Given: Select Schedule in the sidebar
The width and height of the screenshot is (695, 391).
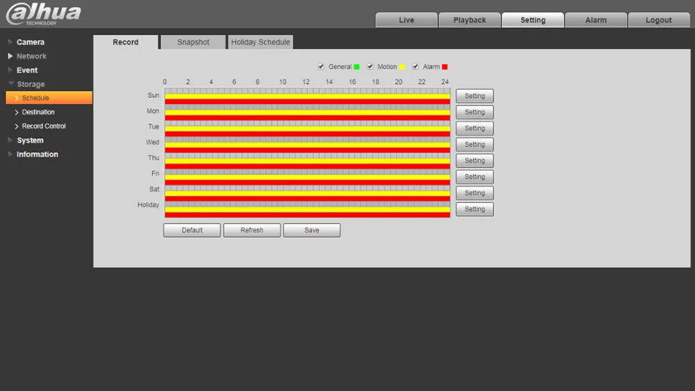Looking at the screenshot, I should 49,98.
